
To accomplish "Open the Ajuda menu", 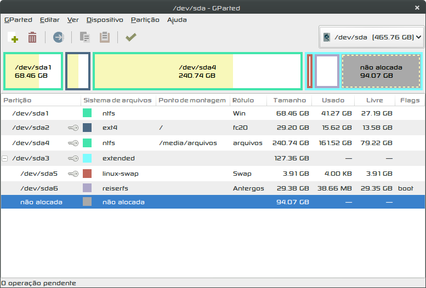I will 177,20.
